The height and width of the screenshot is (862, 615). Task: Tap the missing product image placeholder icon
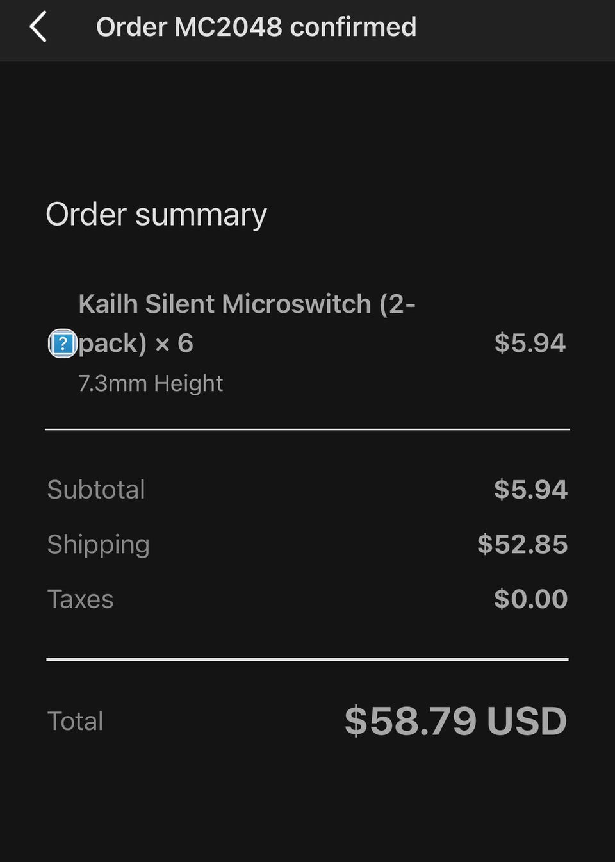pyautogui.click(x=62, y=344)
